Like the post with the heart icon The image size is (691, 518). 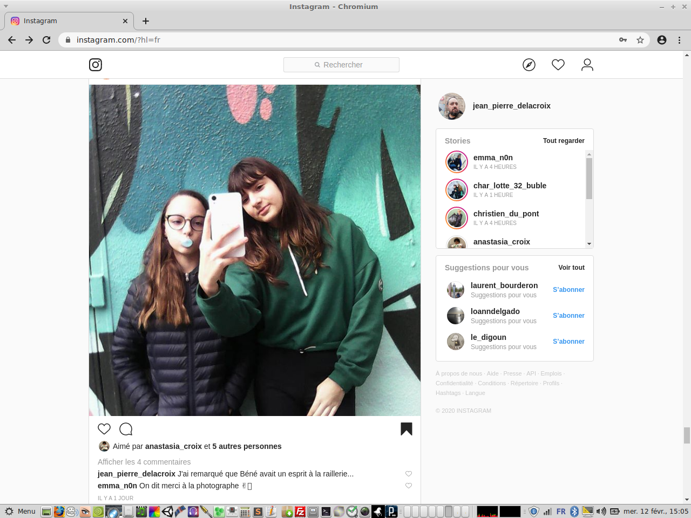click(x=104, y=429)
